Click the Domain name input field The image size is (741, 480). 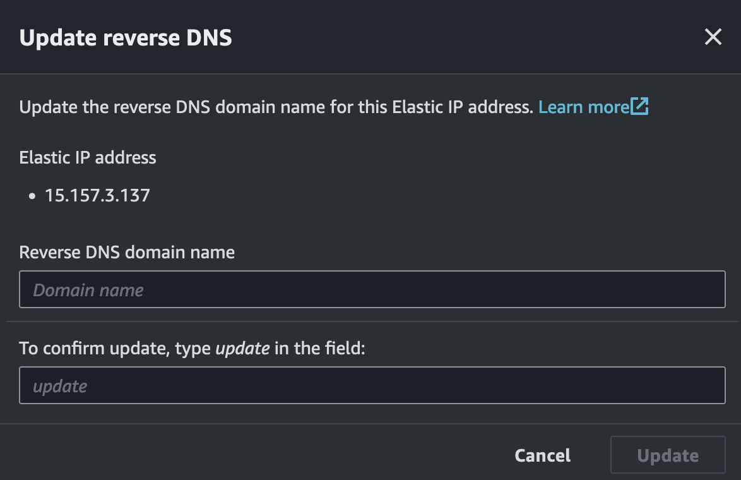[371, 289]
